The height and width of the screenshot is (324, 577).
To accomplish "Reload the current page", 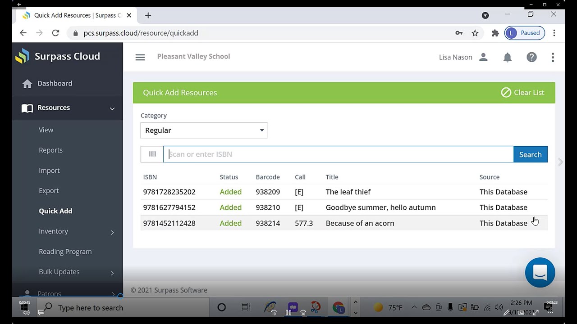I will (55, 33).
